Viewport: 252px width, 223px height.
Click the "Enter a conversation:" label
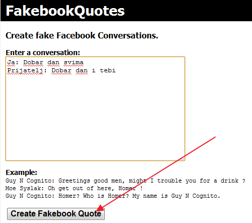tap(43, 53)
